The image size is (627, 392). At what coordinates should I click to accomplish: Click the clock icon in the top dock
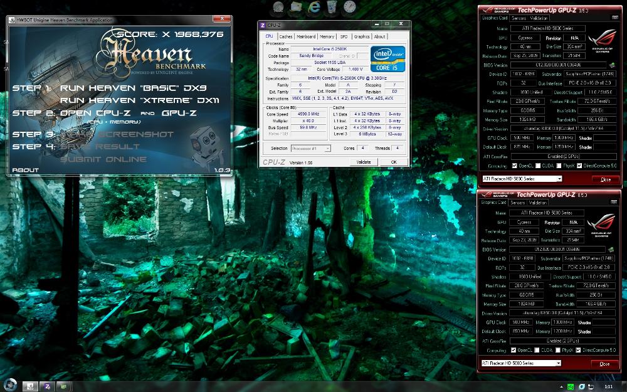coord(349,7)
